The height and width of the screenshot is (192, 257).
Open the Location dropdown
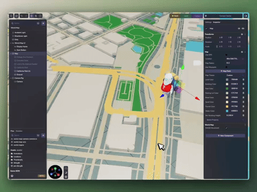tap(235, 59)
